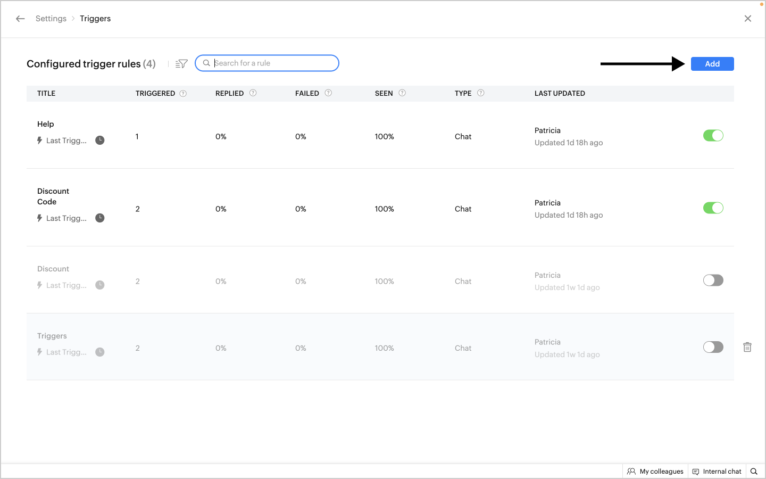Show help icon for Failed column
This screenshot has height=479, width=766.
tap(328, 93)
